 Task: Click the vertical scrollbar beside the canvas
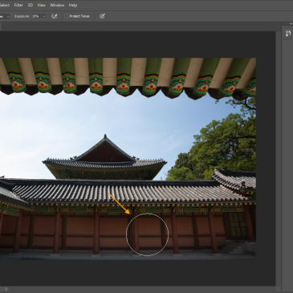pos(279,158)
